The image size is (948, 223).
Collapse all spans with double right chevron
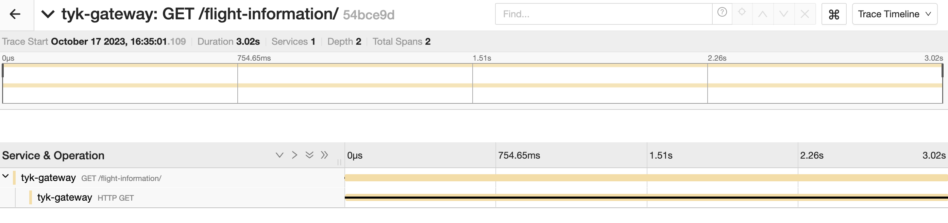[324, 155]
